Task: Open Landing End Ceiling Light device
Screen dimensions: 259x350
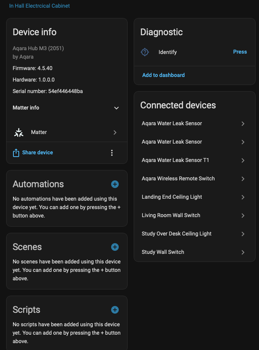Action: pyautogui.click(x=172, y=197)
